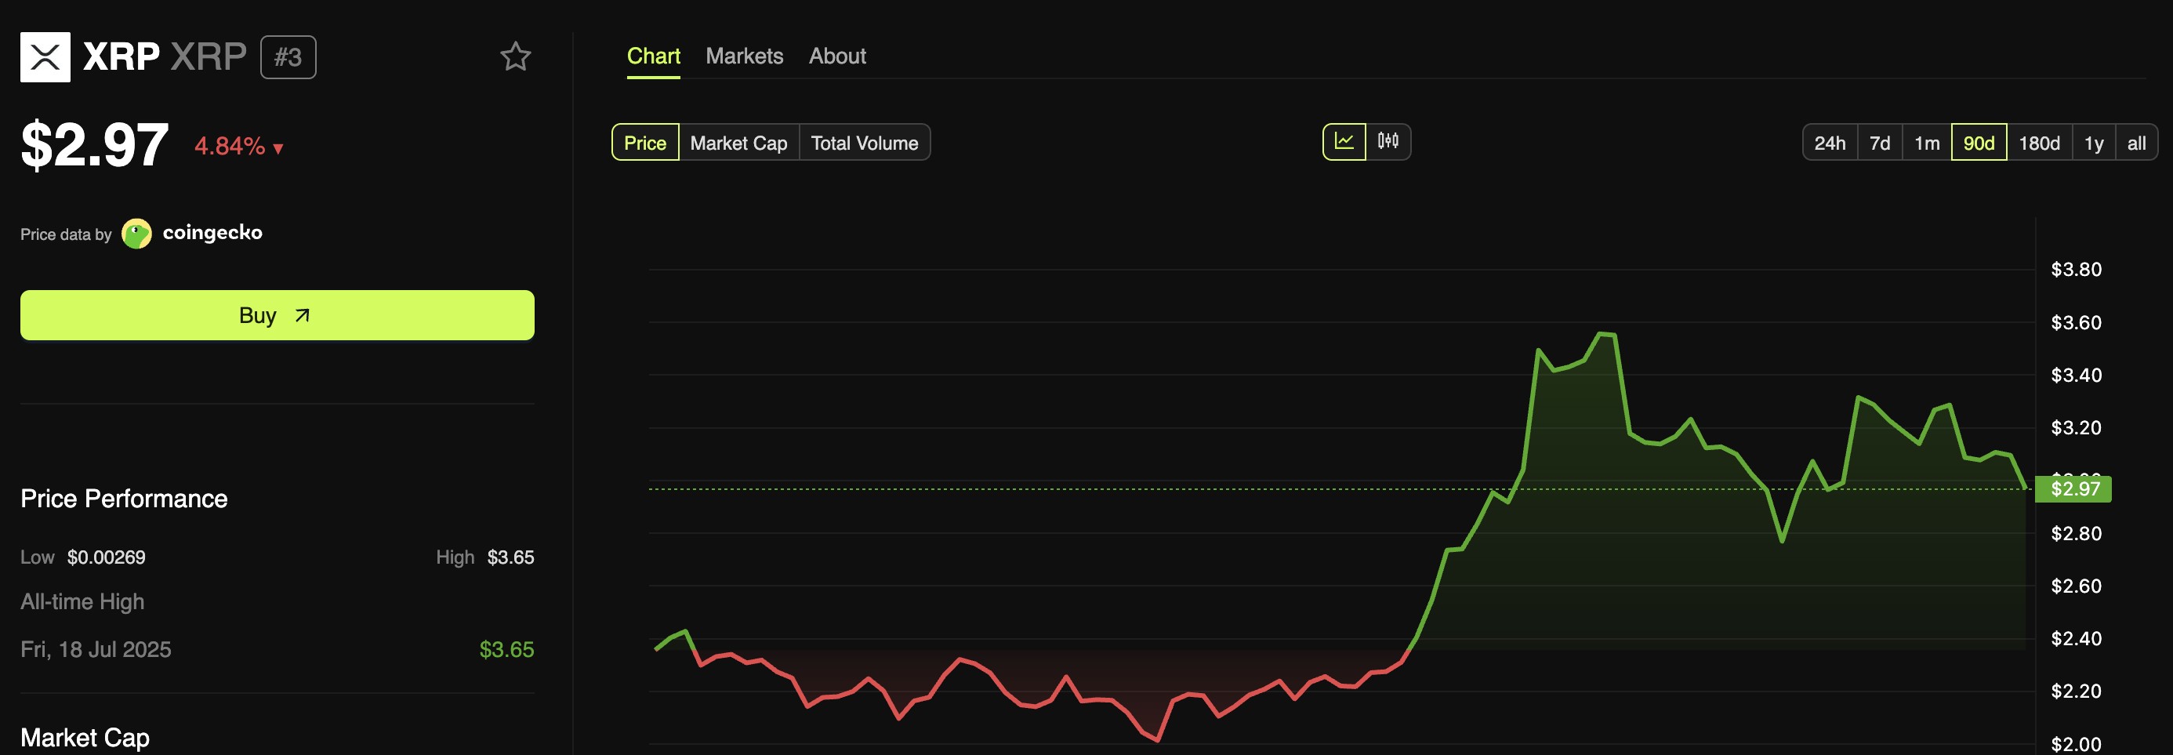Click the $2.00 axis label
Viewport: 2173px width, 755px height.
coord(2076,744)
